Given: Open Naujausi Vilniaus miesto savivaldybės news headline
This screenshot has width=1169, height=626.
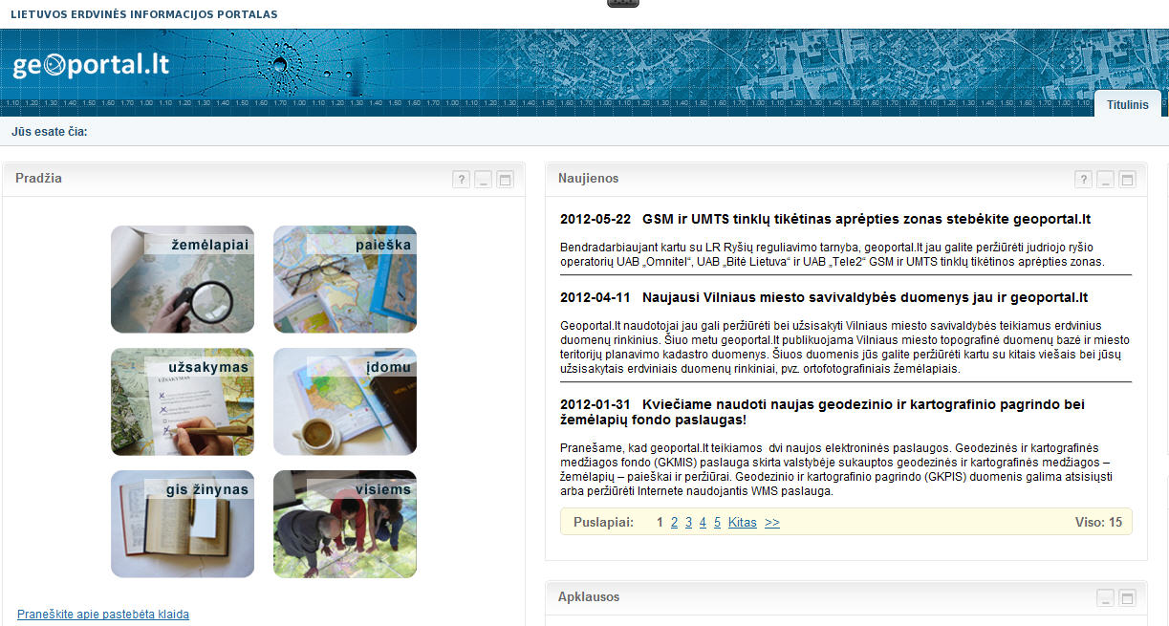Looking at the screenshot, I should pyautogui.click(x=864, y=297).
